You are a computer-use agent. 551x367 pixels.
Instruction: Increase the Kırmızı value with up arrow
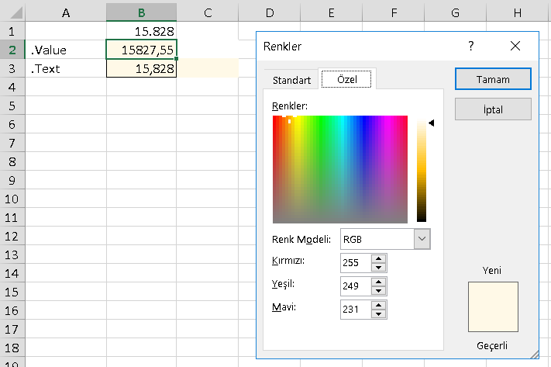click(x=378, y=258)
